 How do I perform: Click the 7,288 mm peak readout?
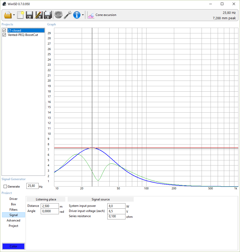(224, 18)
